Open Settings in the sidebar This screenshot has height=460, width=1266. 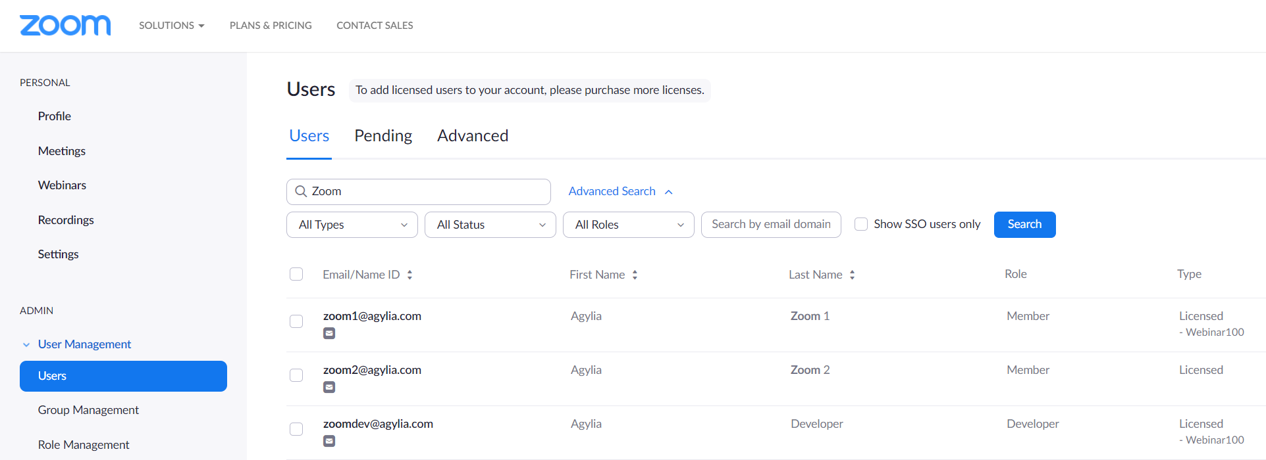tap(58, 254)
